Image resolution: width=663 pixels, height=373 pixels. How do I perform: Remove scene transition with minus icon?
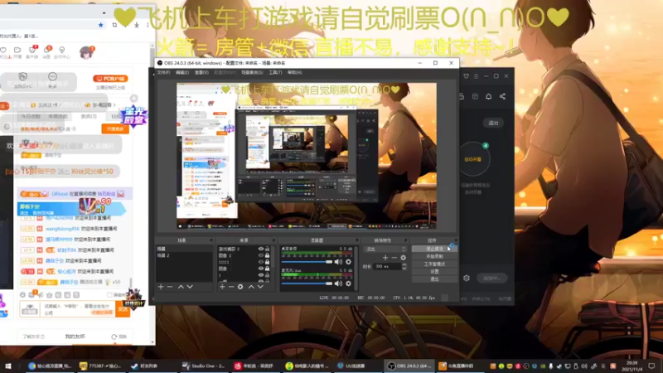394,258
